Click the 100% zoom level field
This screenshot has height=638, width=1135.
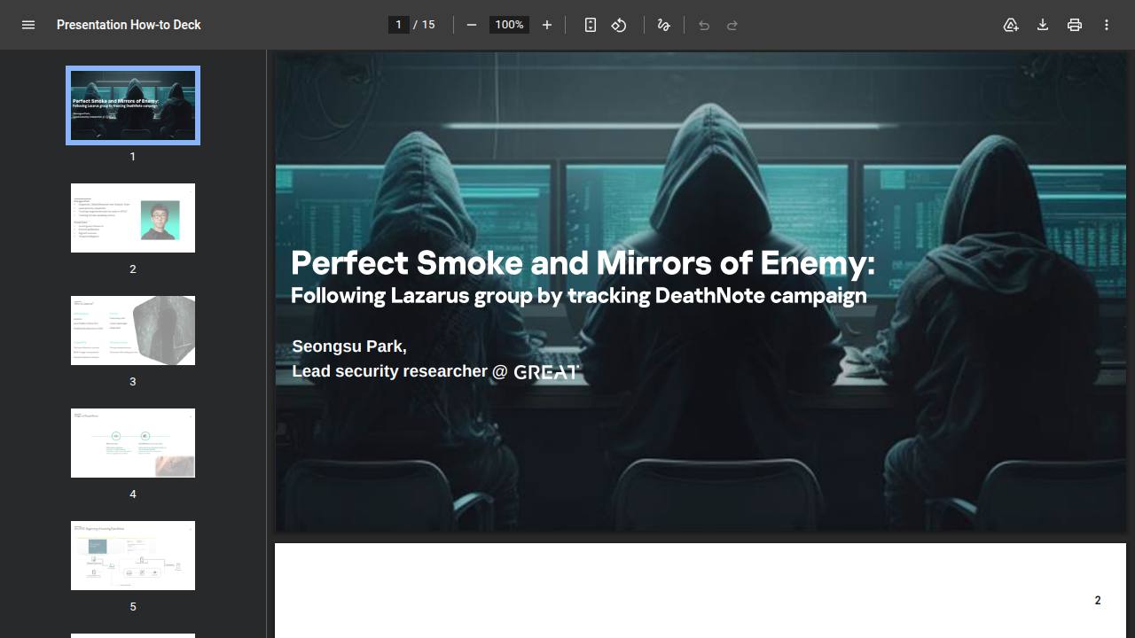click(509, 25)
